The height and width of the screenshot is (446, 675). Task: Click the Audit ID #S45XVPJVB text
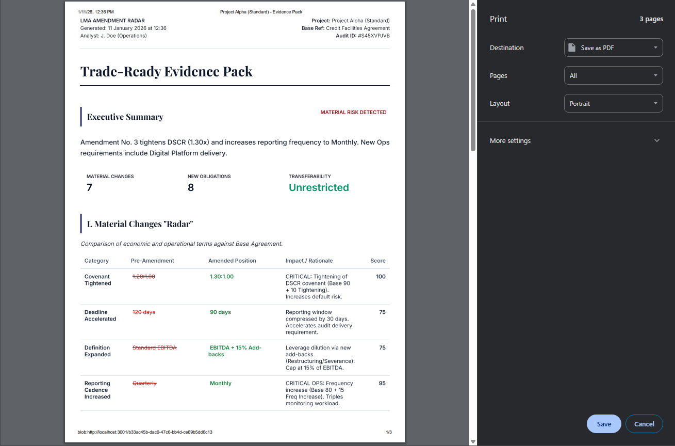[363, 36]
